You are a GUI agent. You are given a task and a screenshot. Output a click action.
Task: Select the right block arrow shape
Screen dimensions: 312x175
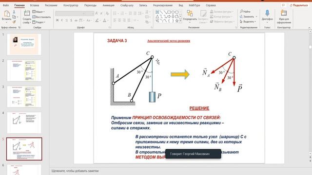pyautogui.click(x=169, y=17)
